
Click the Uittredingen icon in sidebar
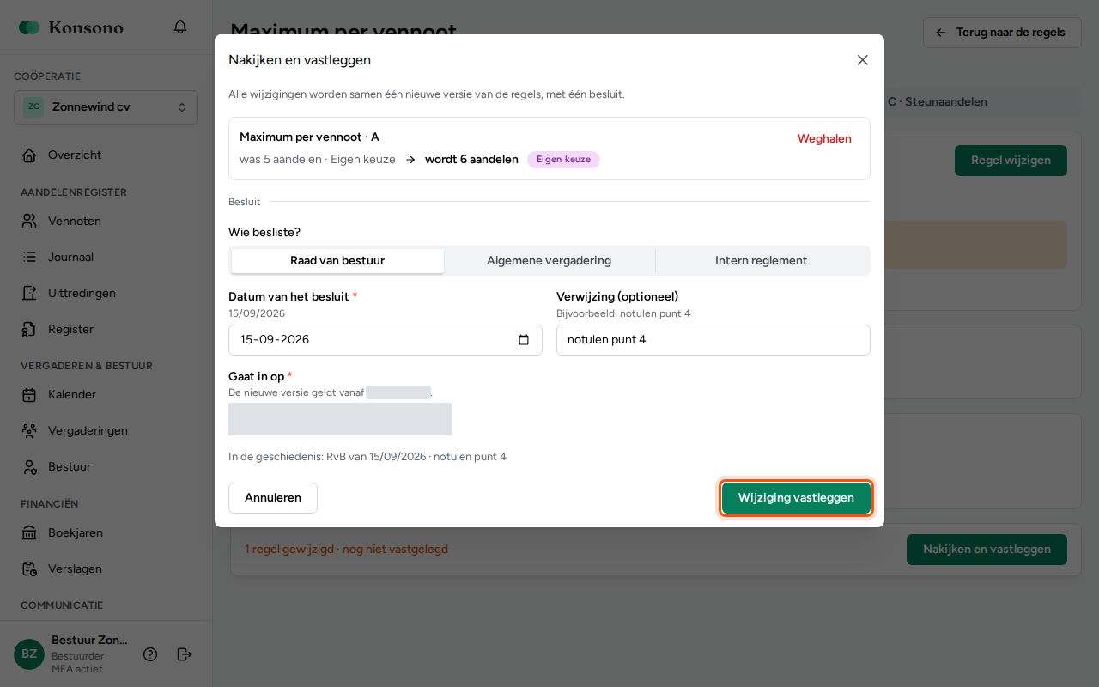pyautogui.click(x=29, y=294)
